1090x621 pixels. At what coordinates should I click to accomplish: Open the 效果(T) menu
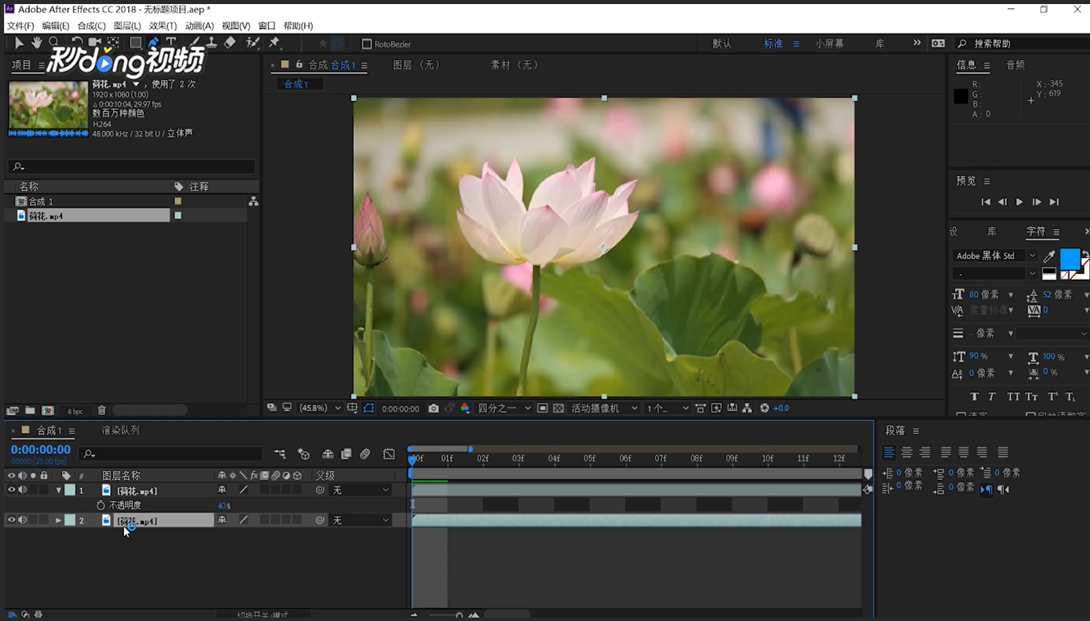162,26
